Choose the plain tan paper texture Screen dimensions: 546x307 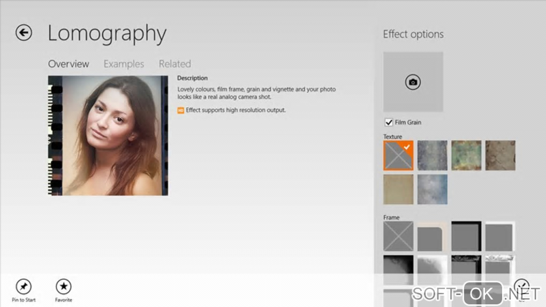[398, 189]
